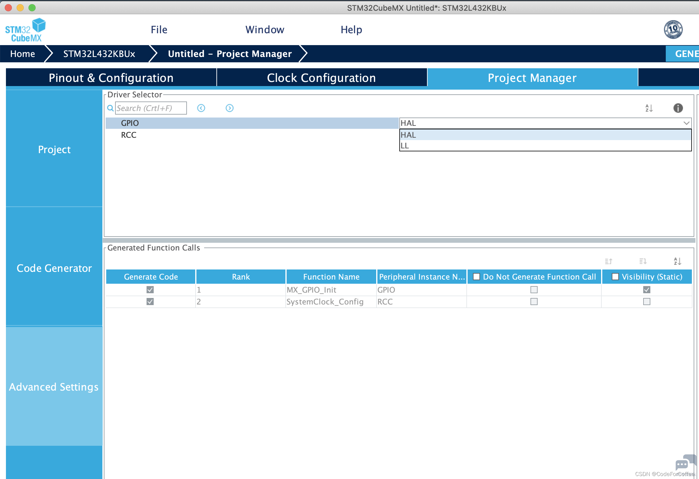Select the SystemClock_Config function name cell
The width and height of the screenshot is (699, 479).
click(x=331, y=302)
